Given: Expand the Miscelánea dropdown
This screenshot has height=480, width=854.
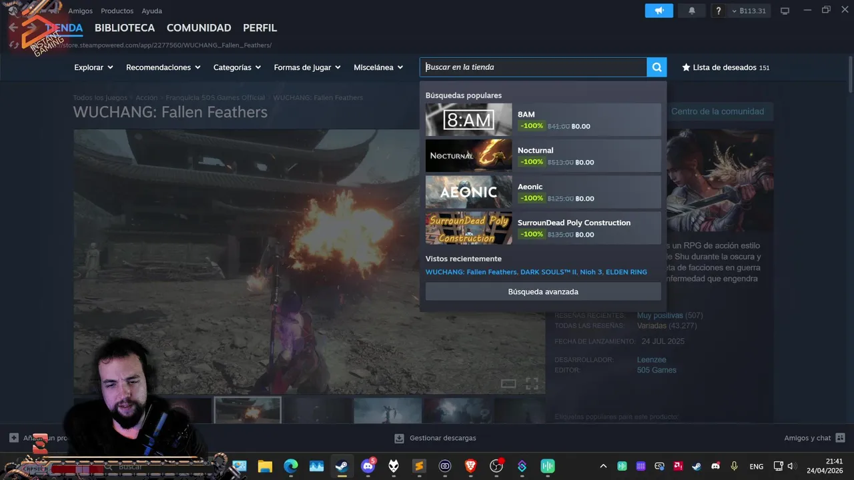Looking at the screenshot, I should click(x=378, y=67).
